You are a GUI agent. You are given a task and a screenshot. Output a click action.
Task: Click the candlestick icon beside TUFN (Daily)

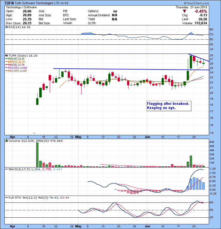6,55
